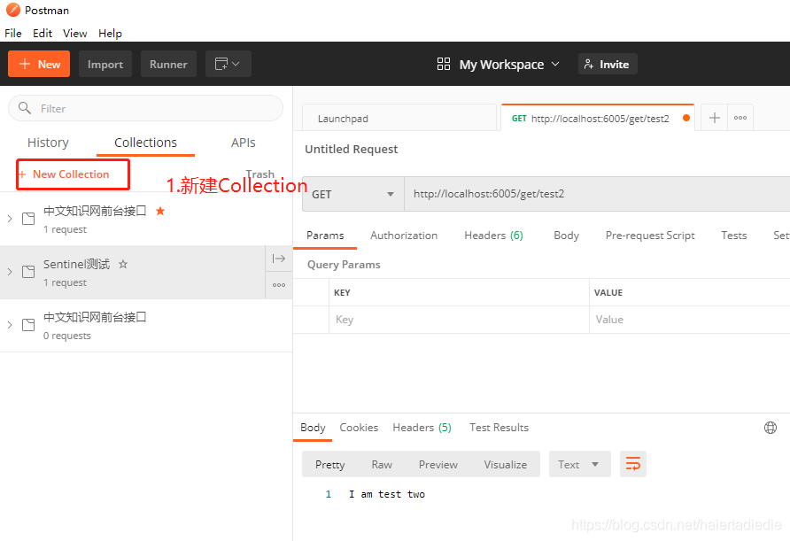
Task: Click the workspace grid icon beside My Workspace
Action: (443, 64)
